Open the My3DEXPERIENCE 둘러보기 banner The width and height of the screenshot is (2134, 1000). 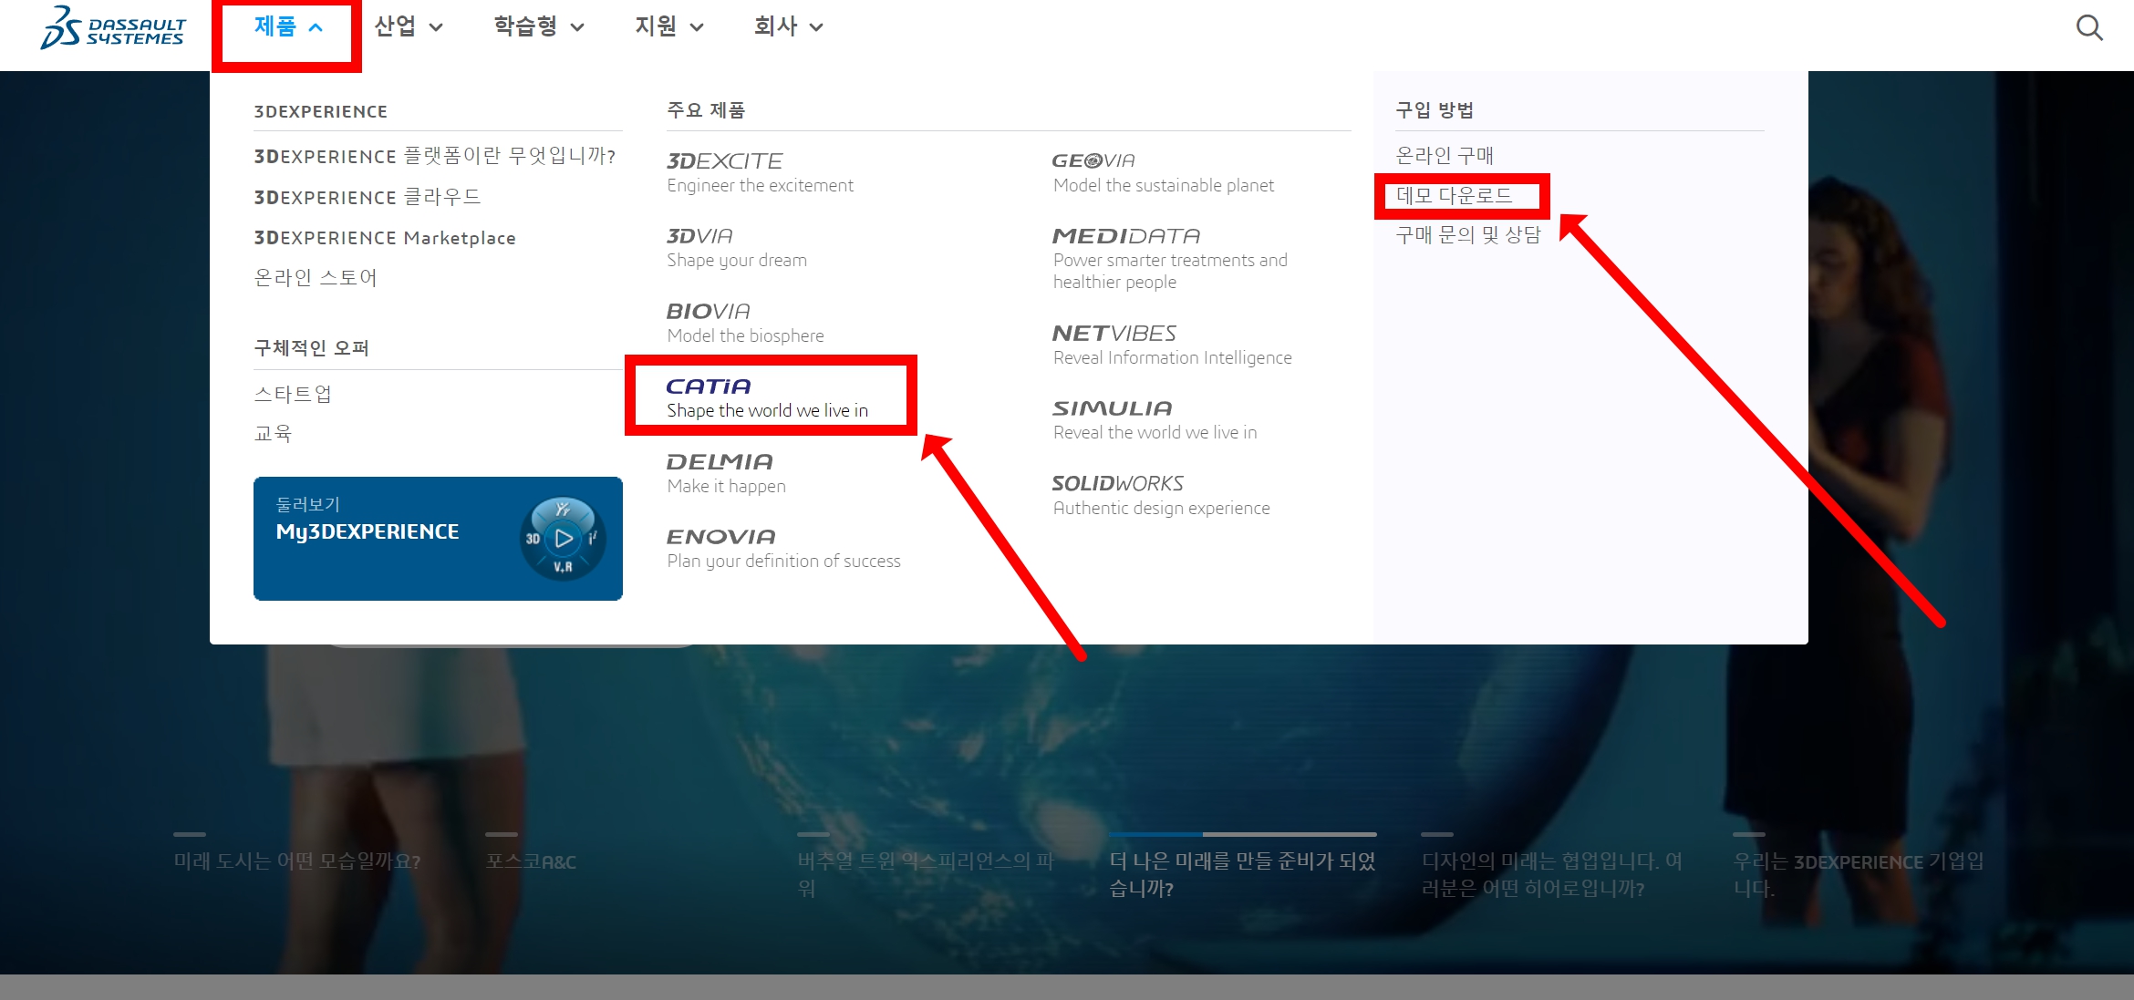pyautogui.click(x=438, y=538)
